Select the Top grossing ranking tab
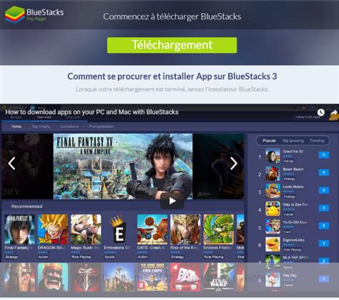This screenshot has height=300, width=339. [293, 141]
